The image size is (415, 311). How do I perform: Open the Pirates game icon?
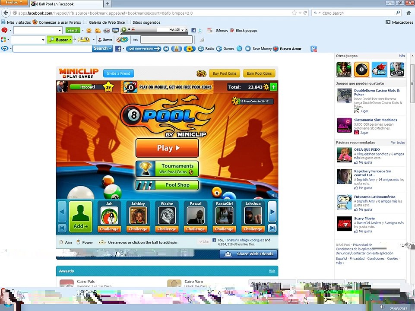coord(344,70)
